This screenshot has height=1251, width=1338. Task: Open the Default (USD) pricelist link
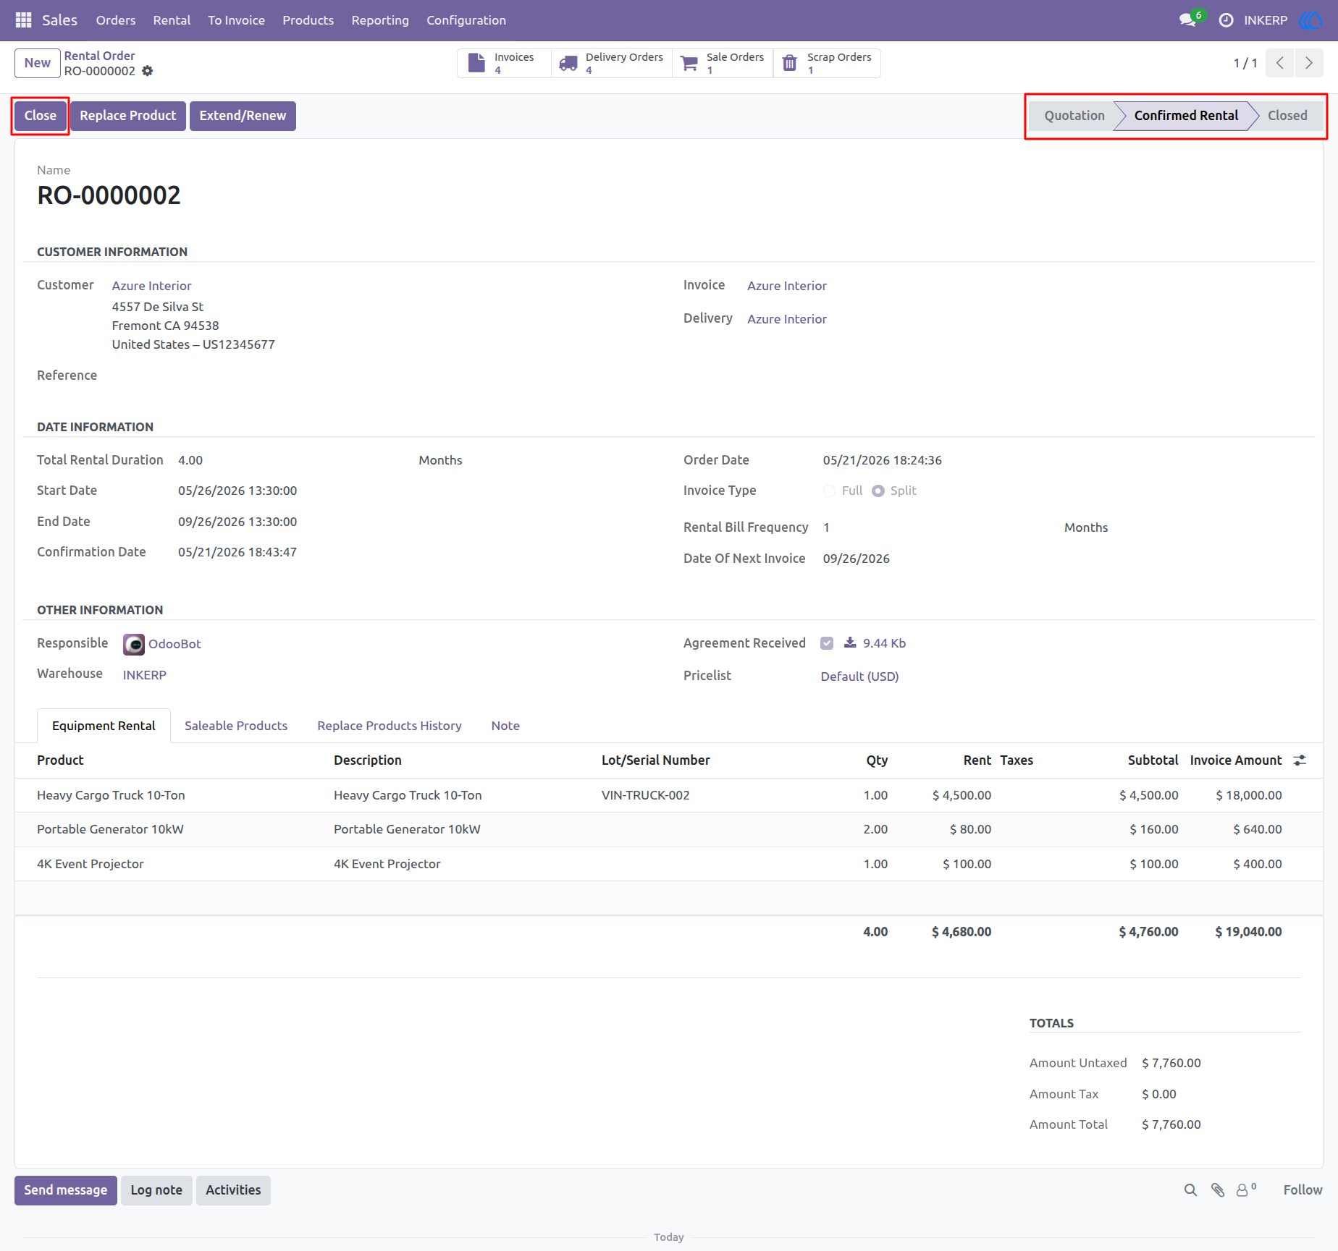click(x=859, y=677)
